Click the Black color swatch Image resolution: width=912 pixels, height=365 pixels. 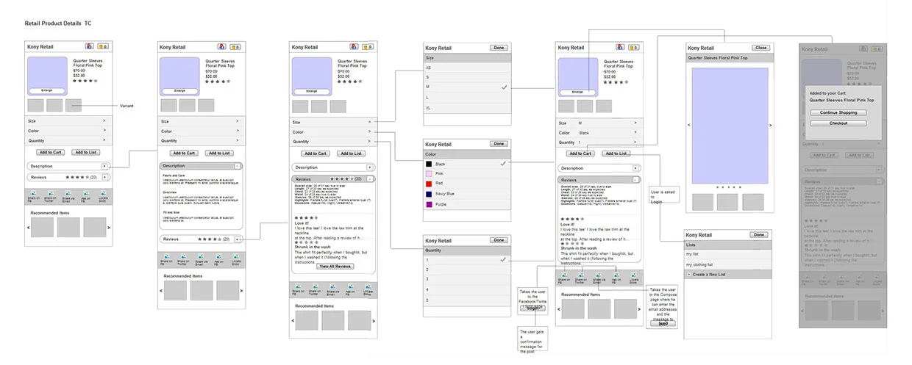[x=429, y=164]
